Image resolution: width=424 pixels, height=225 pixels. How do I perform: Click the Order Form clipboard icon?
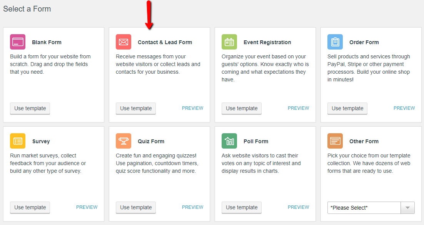tap(335, 42)
